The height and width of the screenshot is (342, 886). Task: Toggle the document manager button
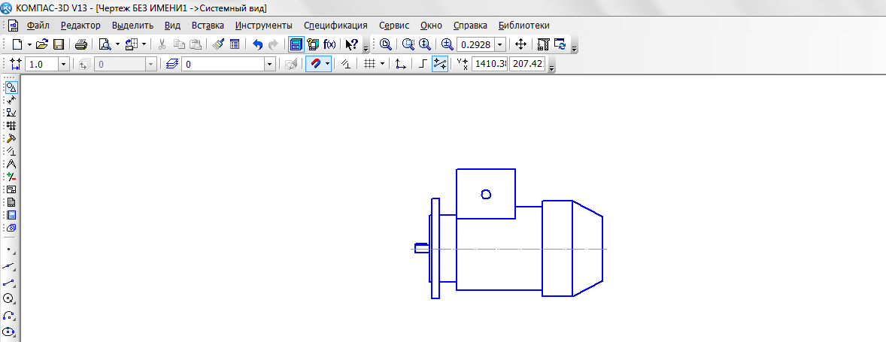coord(296,44)
